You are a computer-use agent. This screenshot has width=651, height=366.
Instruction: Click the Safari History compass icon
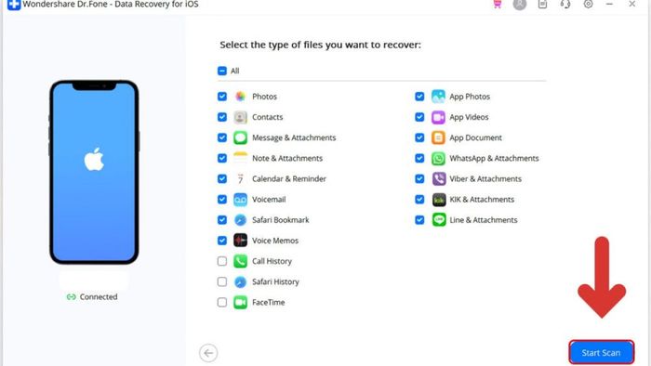tap(240, 281)
